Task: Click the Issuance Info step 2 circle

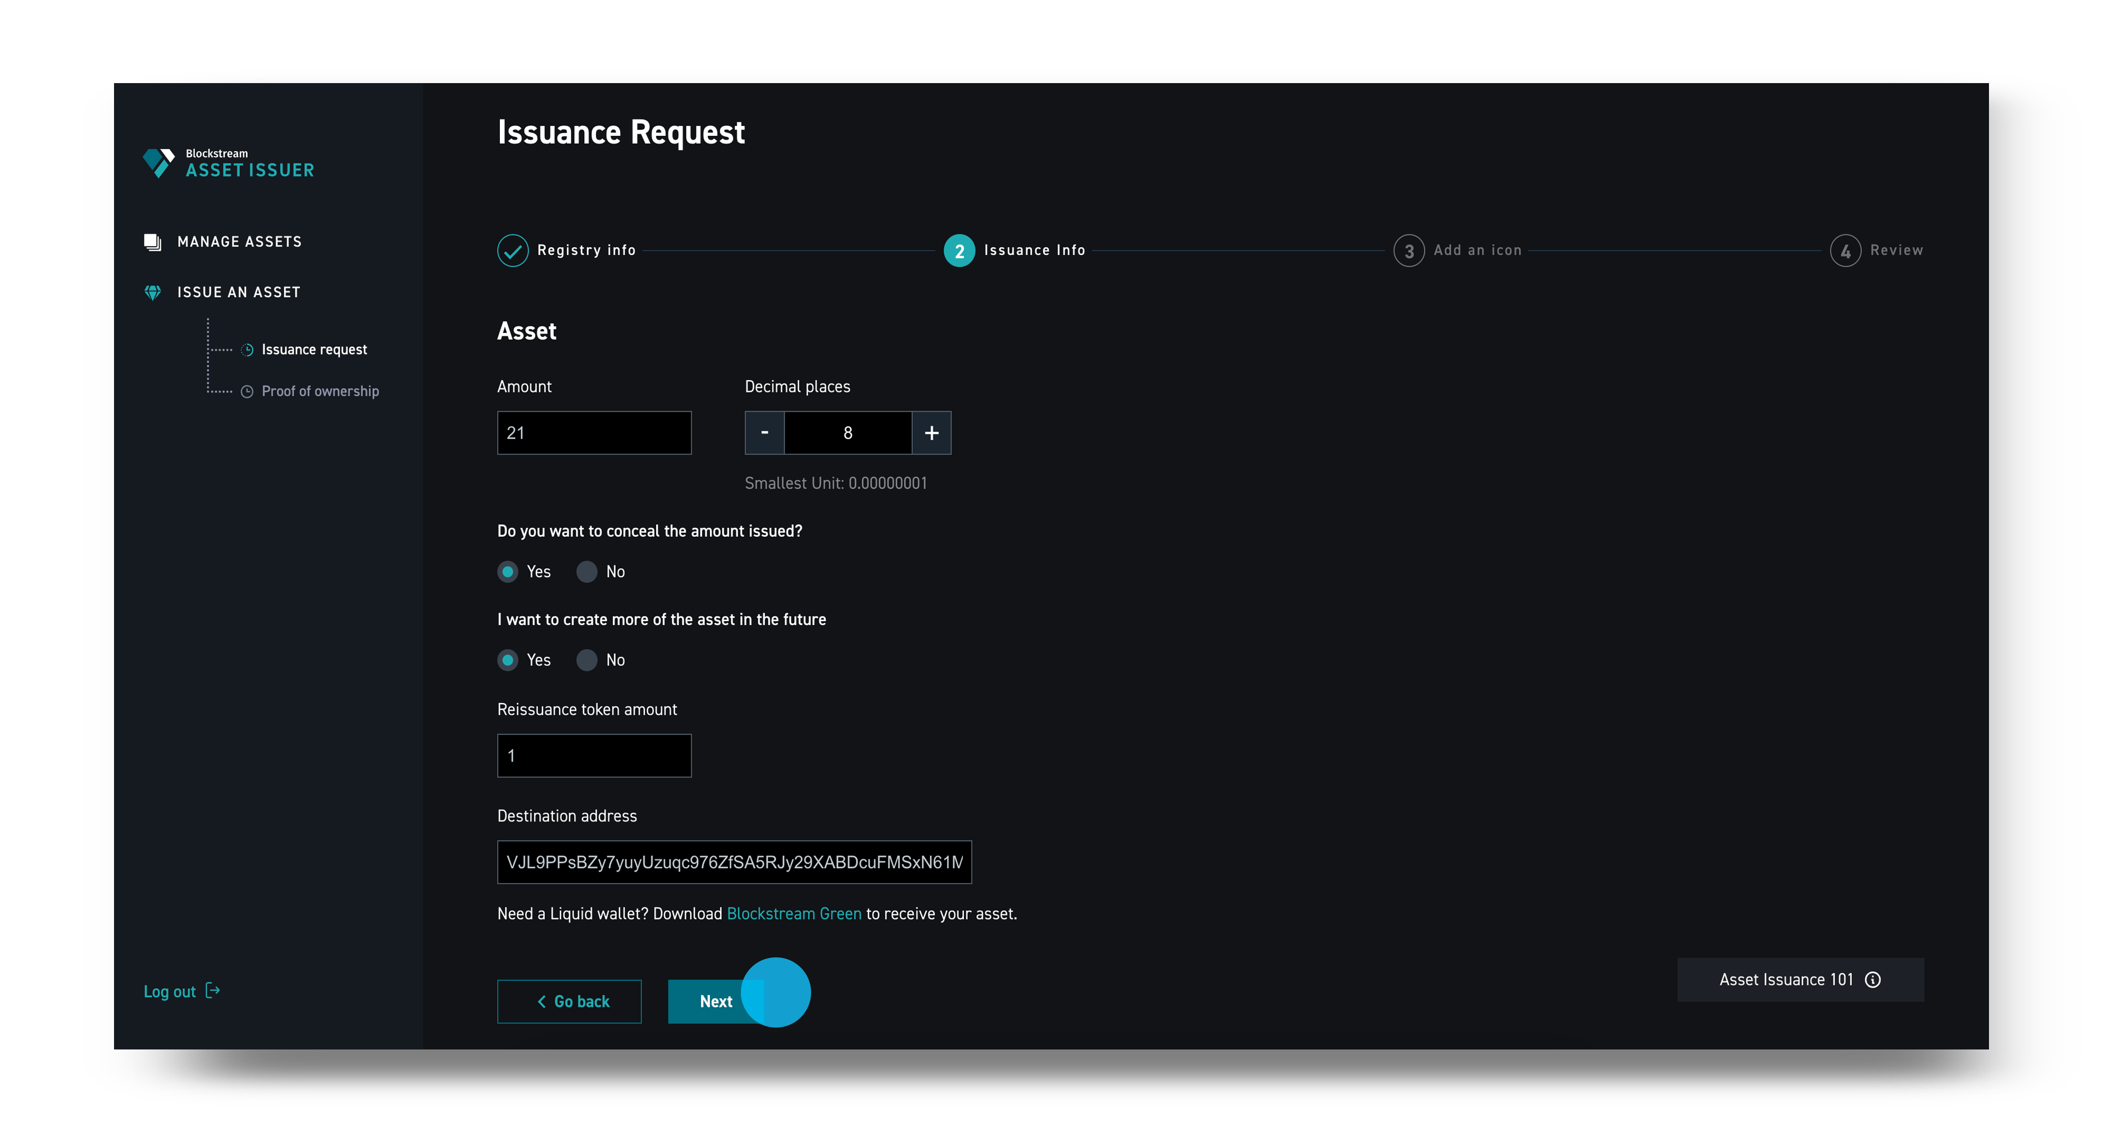Action: [959, 250]
